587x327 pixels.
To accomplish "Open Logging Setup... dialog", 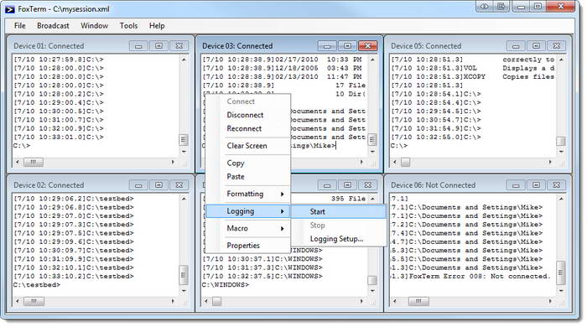I will [x=339, y=239].
